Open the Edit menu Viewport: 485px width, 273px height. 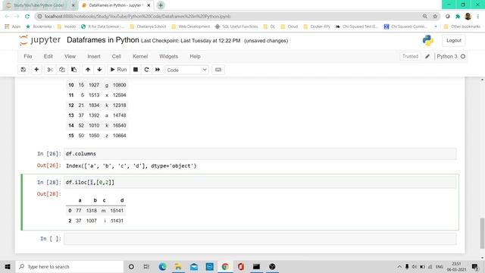click(x=48, y=56)
